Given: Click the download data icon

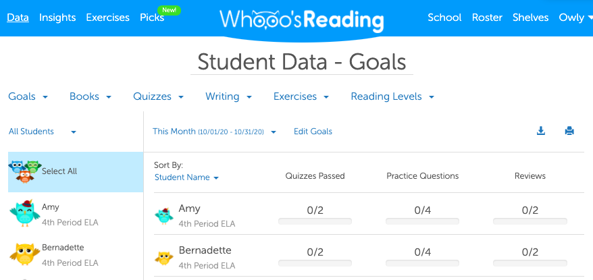Looking at the screenshot, I should [x=540, y=132].
